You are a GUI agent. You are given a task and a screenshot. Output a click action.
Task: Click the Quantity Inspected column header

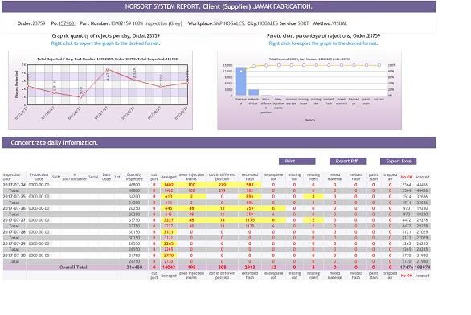134,177
